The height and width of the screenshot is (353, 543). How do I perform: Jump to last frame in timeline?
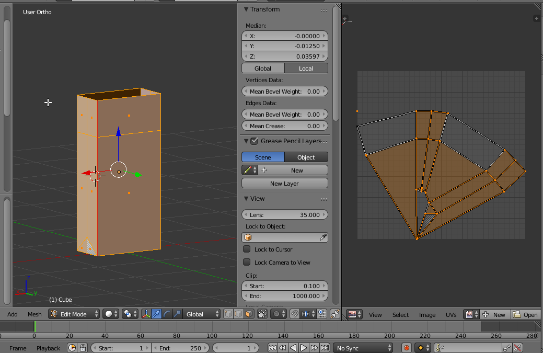pos(325,348)
